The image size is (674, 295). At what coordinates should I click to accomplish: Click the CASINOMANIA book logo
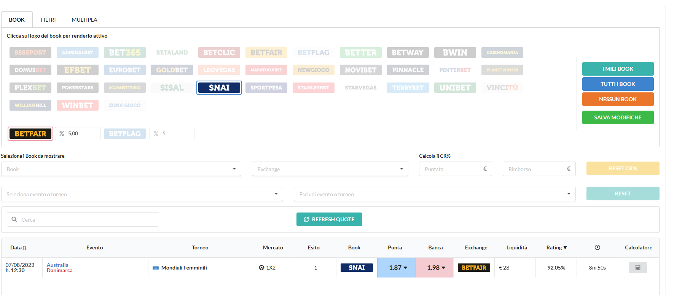click(502, 52)
